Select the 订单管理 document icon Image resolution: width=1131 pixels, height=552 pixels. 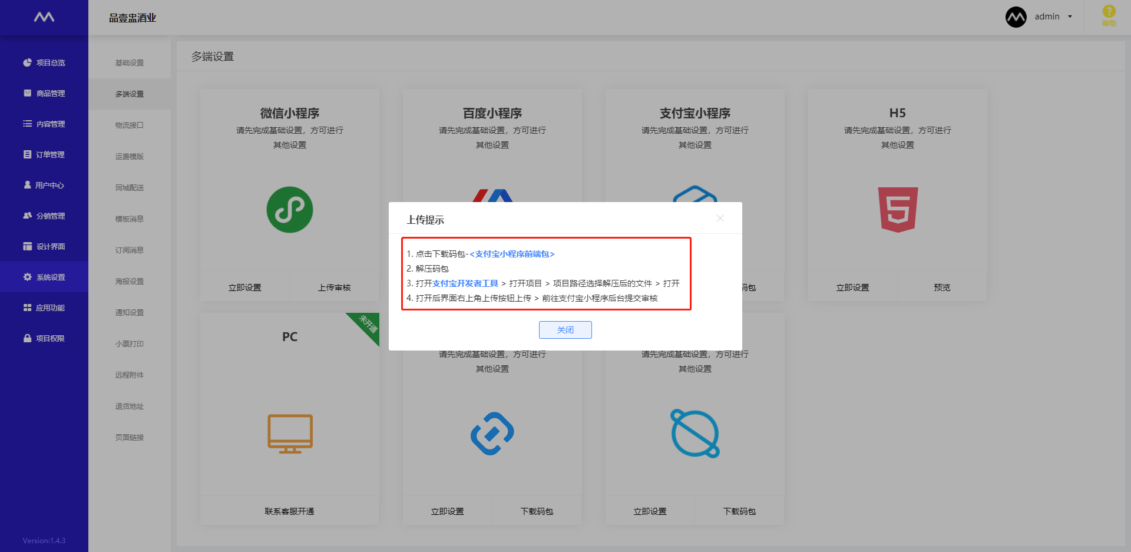(x=27, y=154)
